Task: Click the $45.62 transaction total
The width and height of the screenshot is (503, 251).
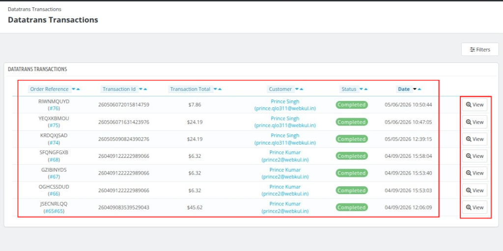Action: 195,207
